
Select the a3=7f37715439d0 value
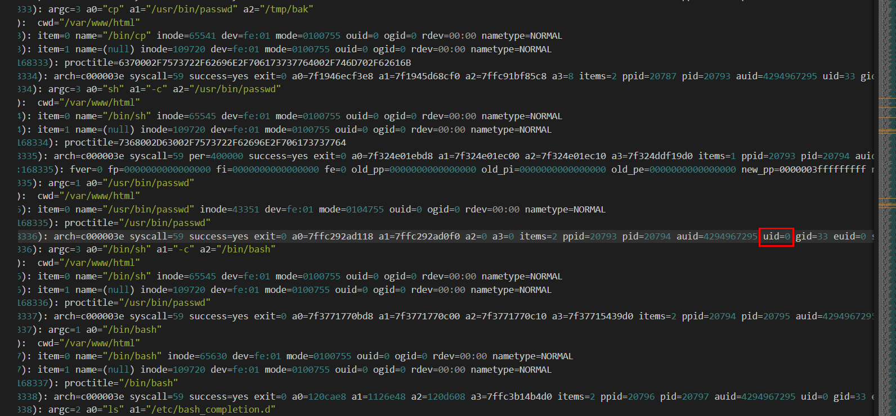(593, 316)
